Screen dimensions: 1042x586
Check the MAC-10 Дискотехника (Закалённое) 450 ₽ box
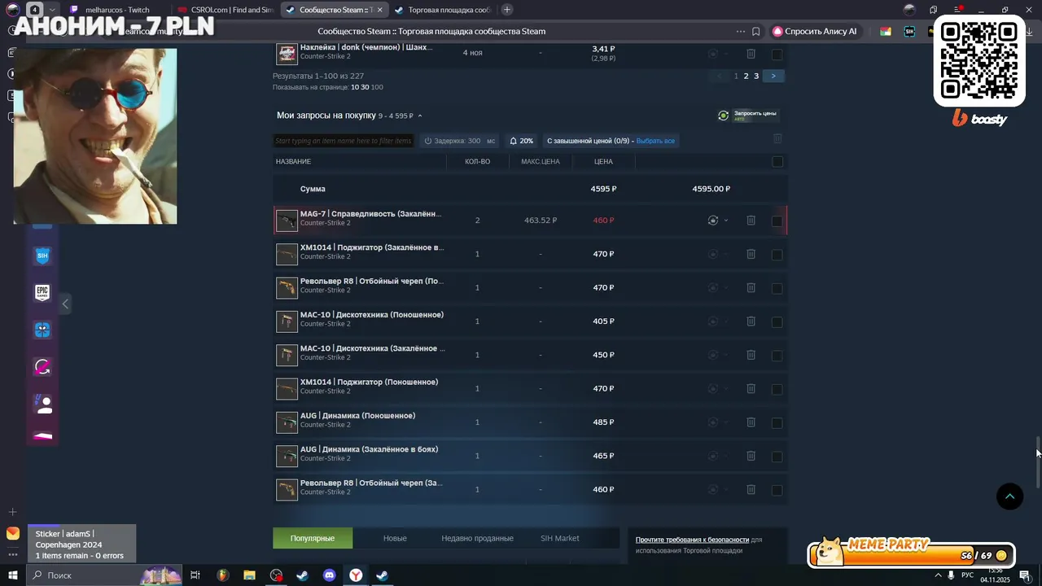click(777, 356)
